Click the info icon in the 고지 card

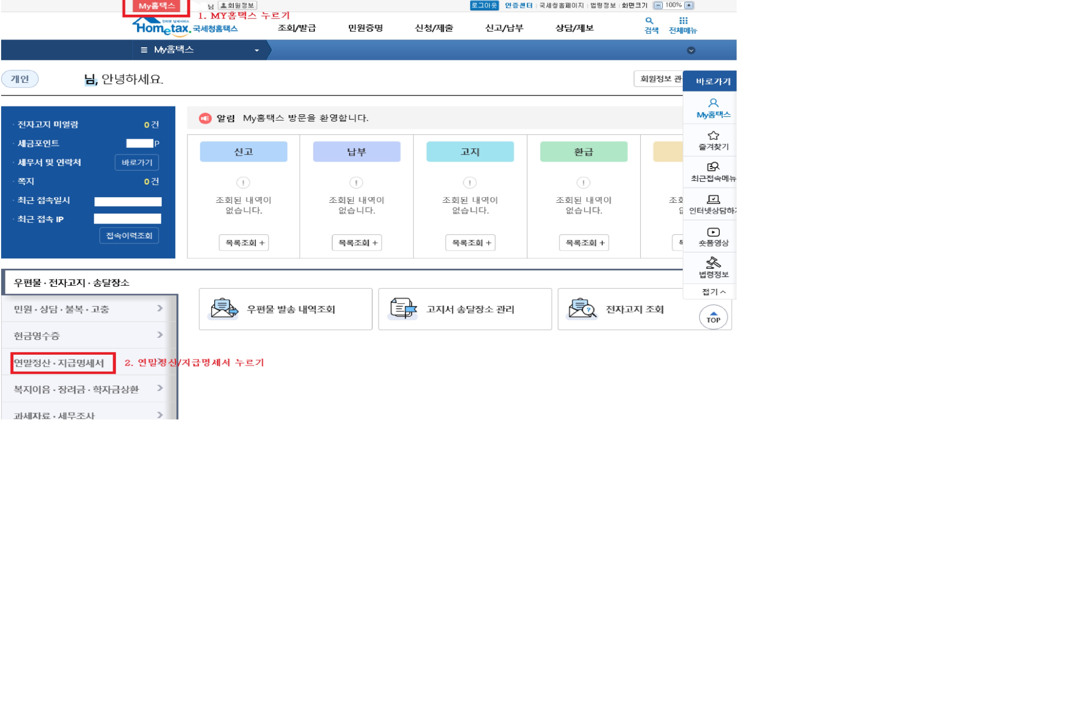[x=470, y=183]
